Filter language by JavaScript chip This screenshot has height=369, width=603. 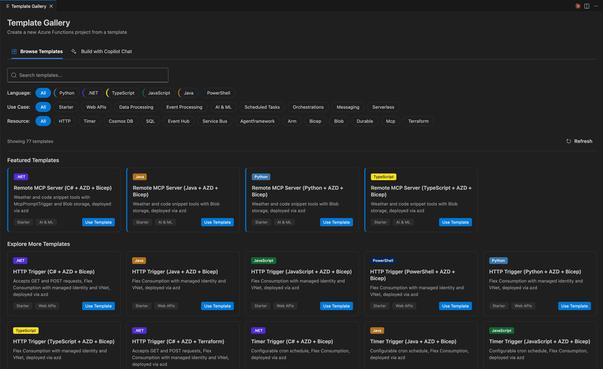point(159,93)
